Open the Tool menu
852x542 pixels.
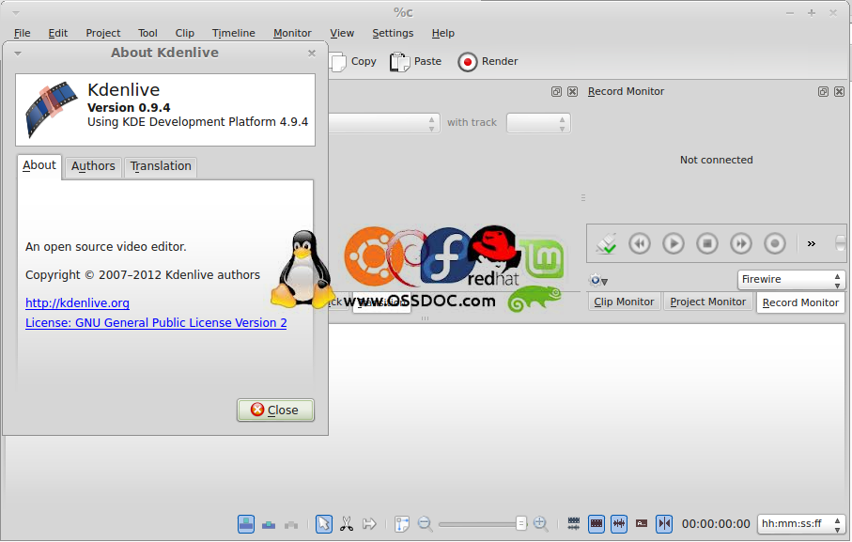pos(147,33)
